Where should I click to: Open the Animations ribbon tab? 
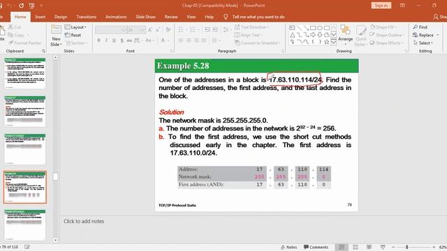click(116, 17)
